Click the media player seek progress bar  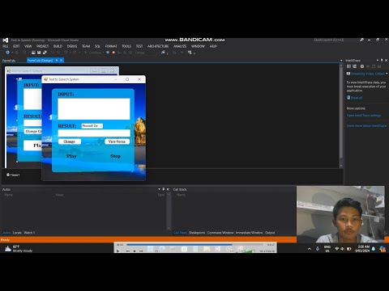(194, 245)
